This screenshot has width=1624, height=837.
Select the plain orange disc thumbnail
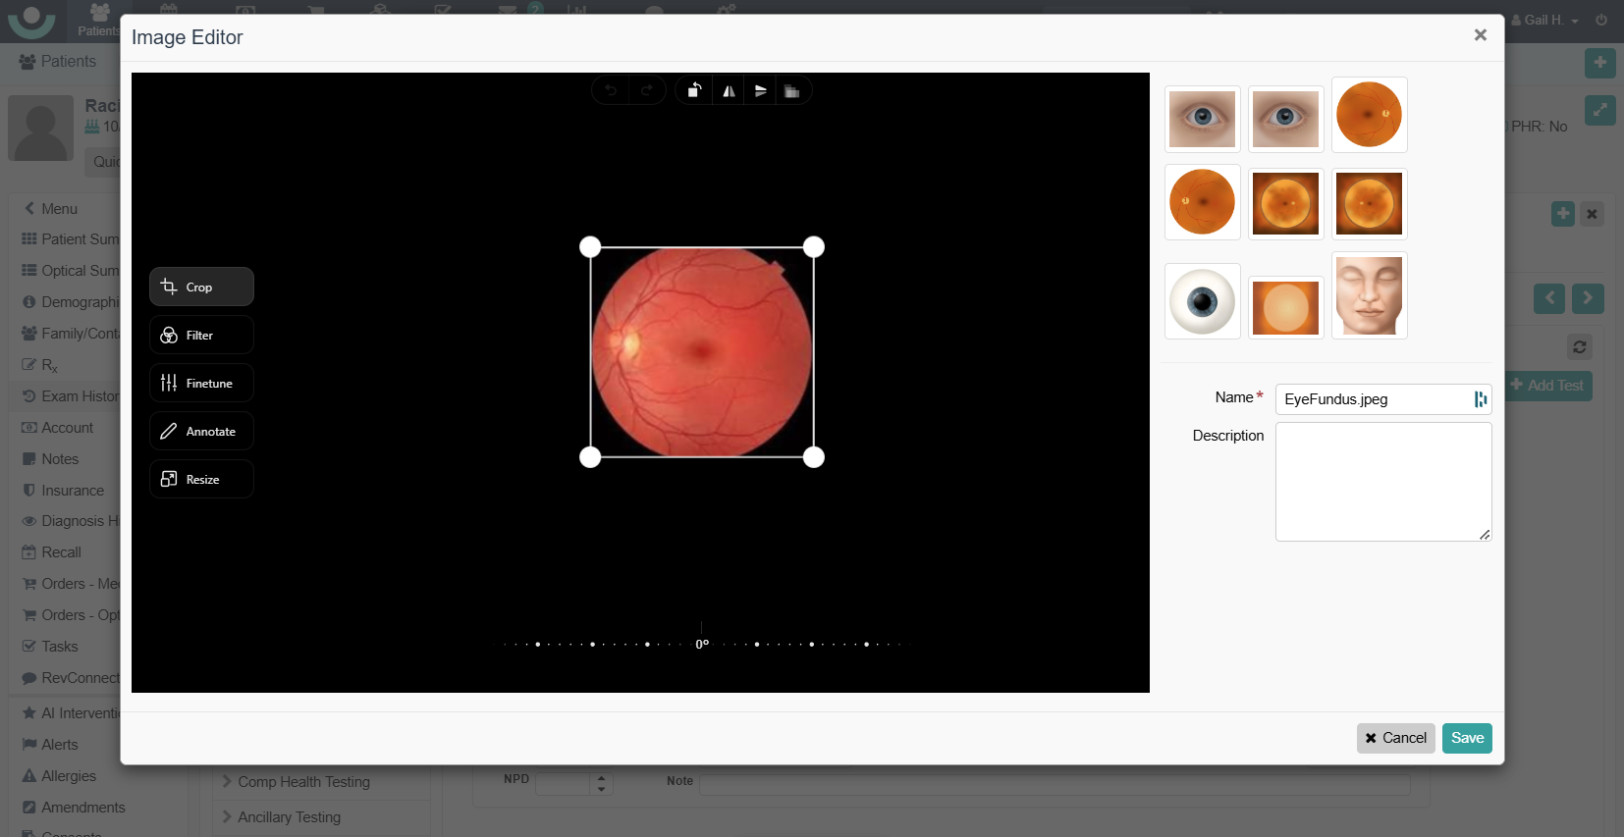click(1286, 307)
